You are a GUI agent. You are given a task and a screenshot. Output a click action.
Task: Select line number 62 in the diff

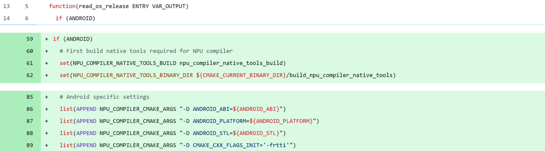(x=30, y=75)
